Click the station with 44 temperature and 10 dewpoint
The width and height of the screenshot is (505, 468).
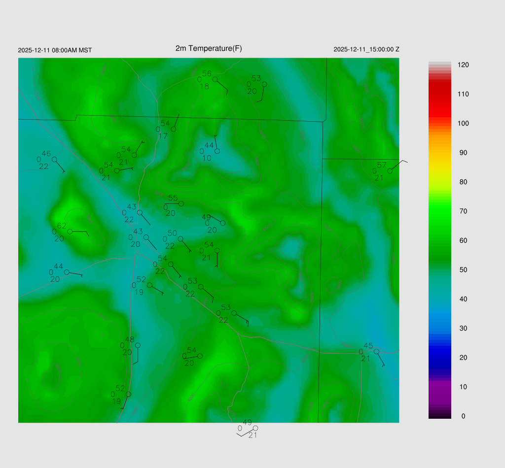(217, 151)
